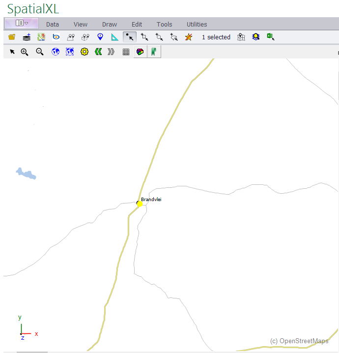Click the yellow Brandvlei point on map
339x353 pixels.
coord(140,204)
